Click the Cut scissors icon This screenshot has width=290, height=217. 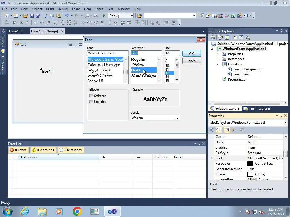(46, 16)
